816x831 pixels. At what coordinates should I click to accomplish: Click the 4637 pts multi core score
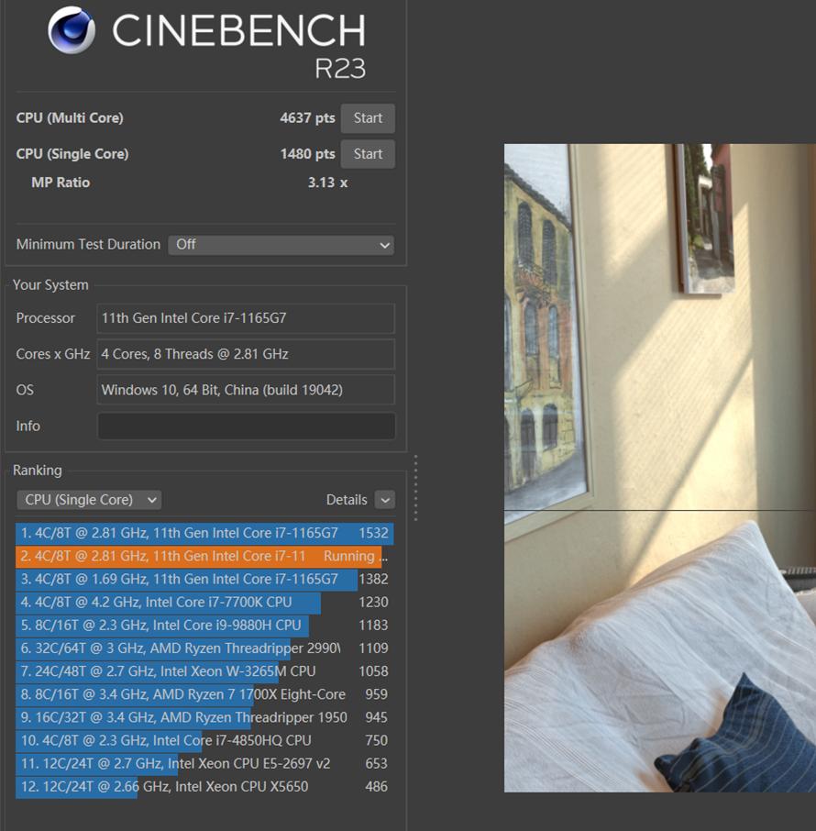point(307,117)
